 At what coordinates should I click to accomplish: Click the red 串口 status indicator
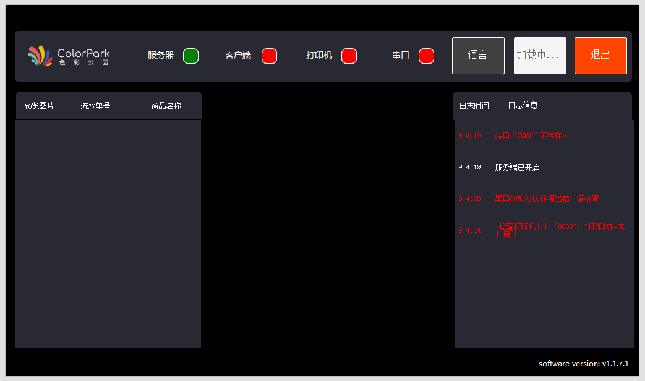[426, 56]
